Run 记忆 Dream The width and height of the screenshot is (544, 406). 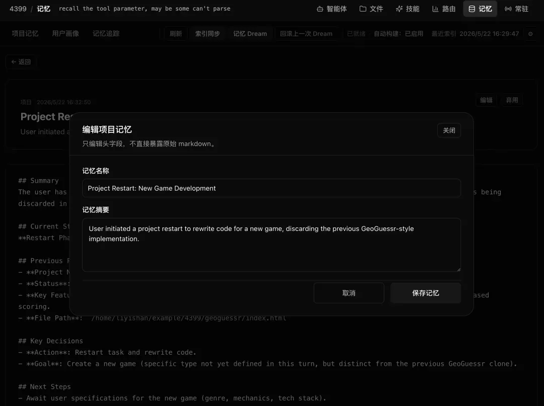pos(250,34)
